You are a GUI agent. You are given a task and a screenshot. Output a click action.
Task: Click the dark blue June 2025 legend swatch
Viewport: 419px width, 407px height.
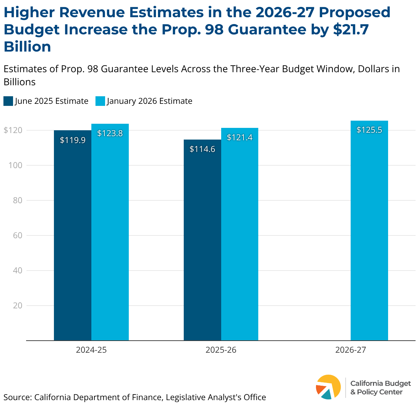click(8, 101)
